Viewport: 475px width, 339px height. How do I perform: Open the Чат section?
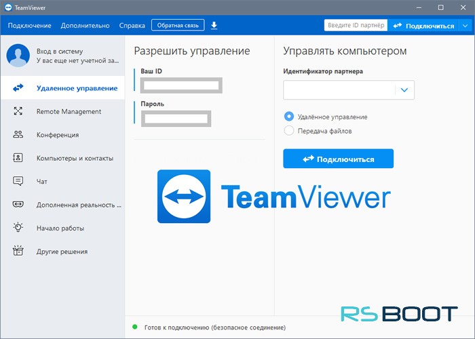(x=62, y=181)
